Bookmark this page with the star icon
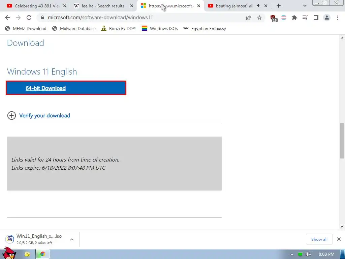345x259 pixels. (x=259, y=18)
